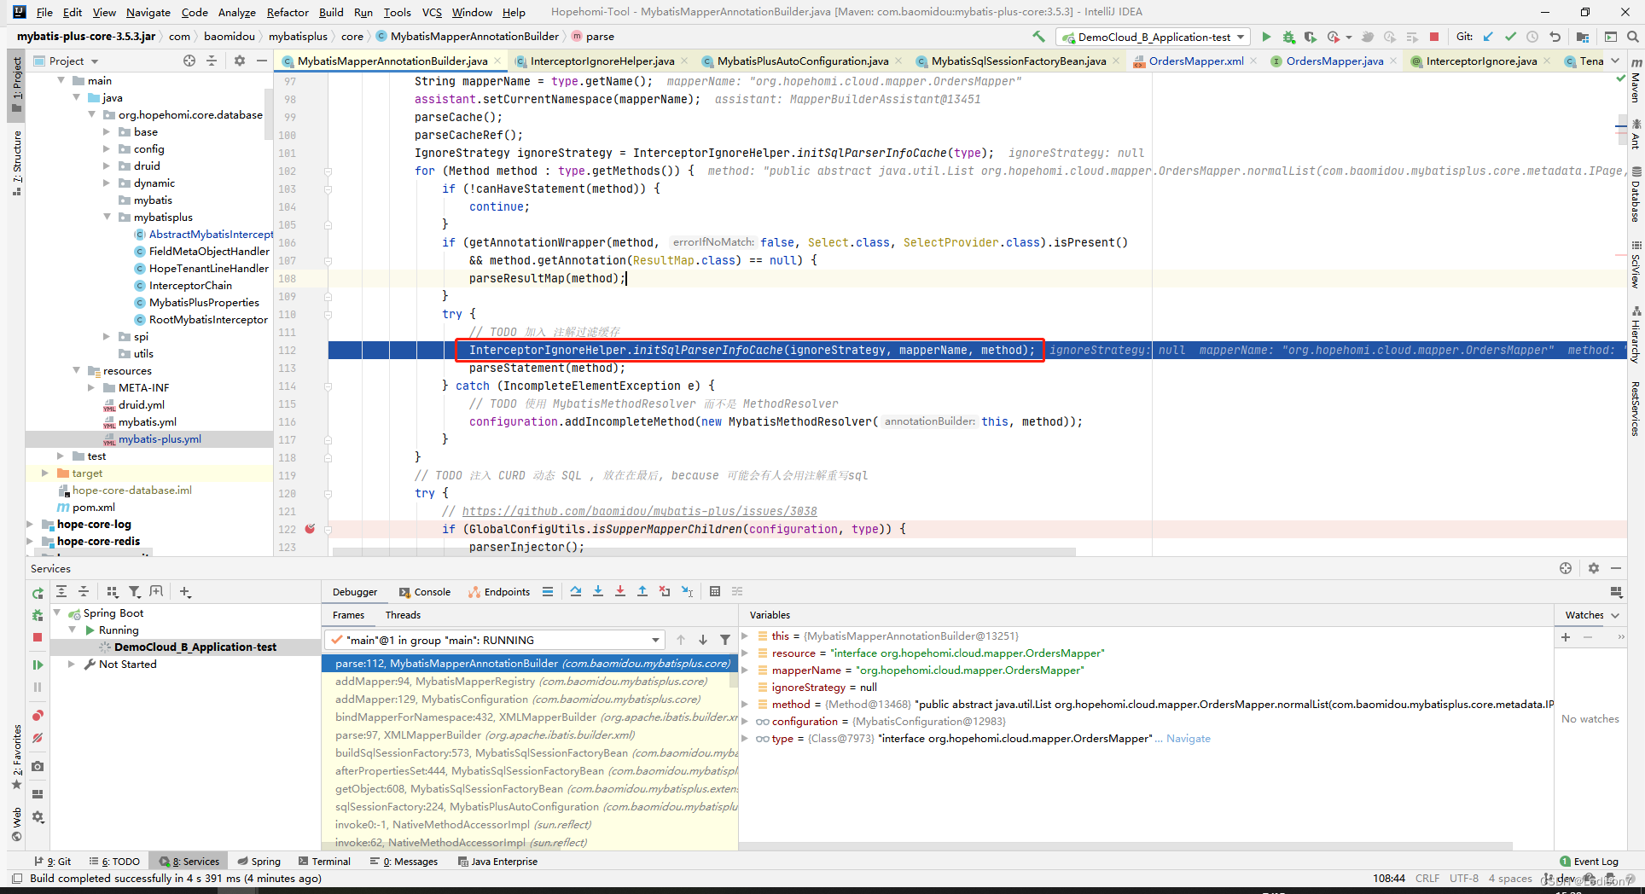Image resolution: width=1645 pixels, height=894 pixels.
Task: Resume program in Services side toolbar
Action: pos(38,665)
